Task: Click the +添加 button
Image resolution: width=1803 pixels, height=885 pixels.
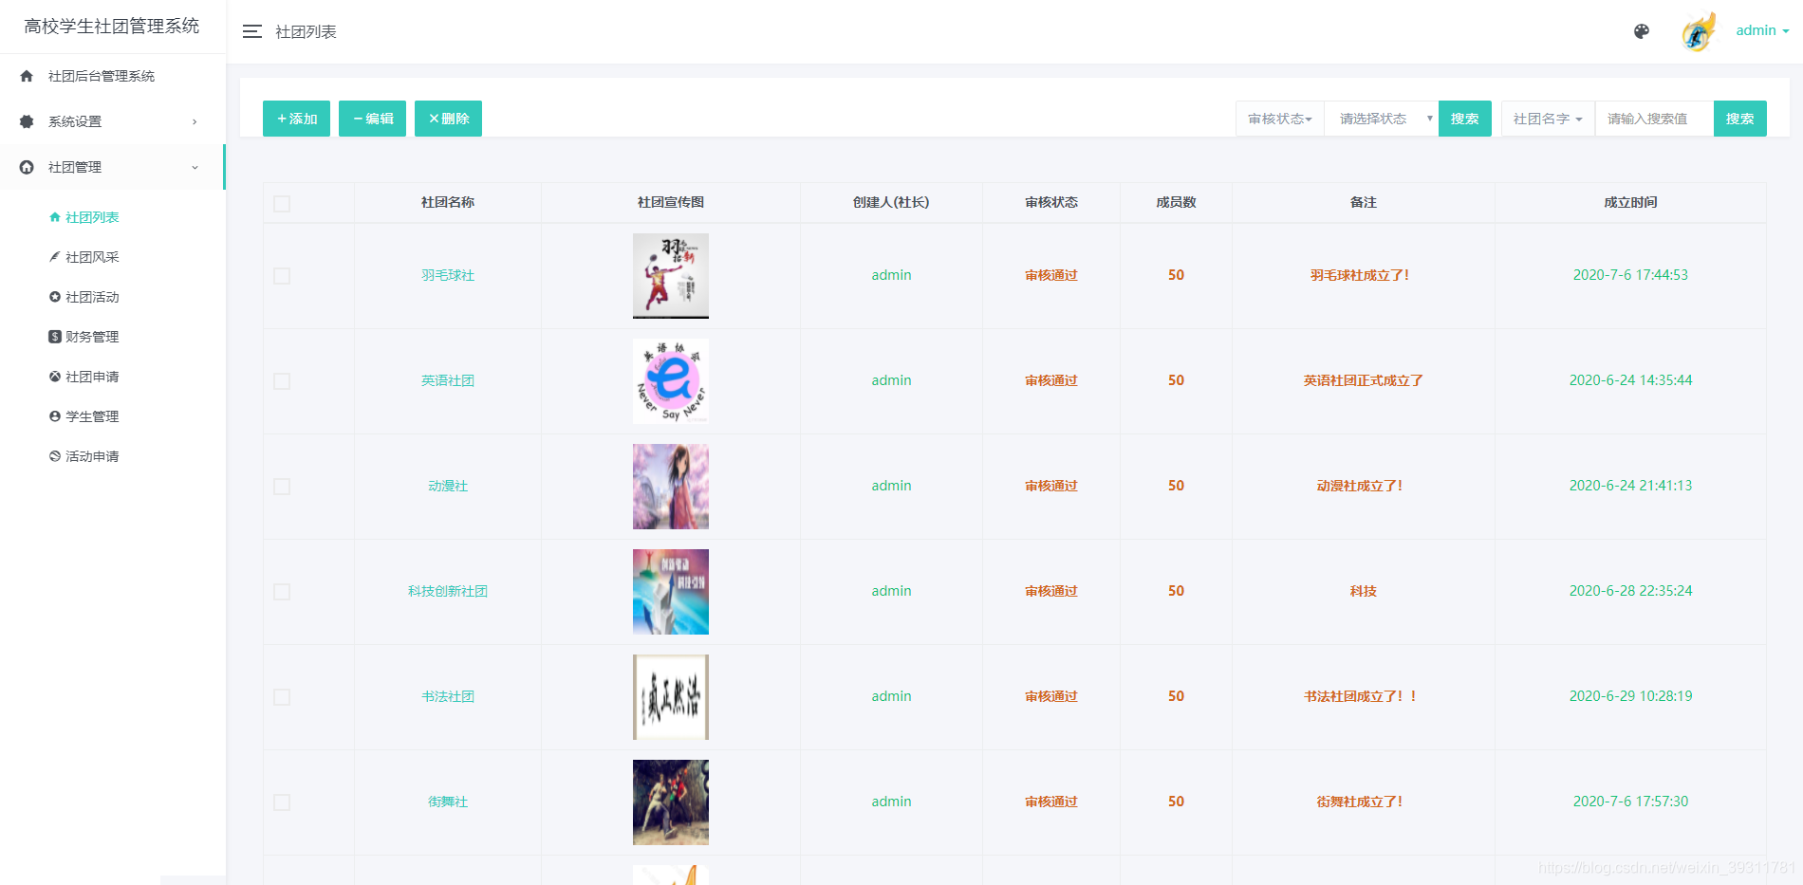Action: pos(296,119)
